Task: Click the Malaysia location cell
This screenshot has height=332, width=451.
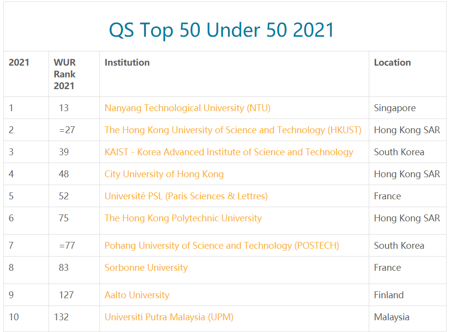Action: point(391,317)
